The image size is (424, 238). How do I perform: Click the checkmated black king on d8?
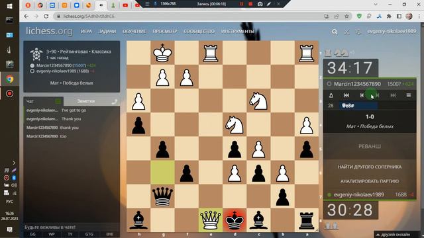click(235, 220)
